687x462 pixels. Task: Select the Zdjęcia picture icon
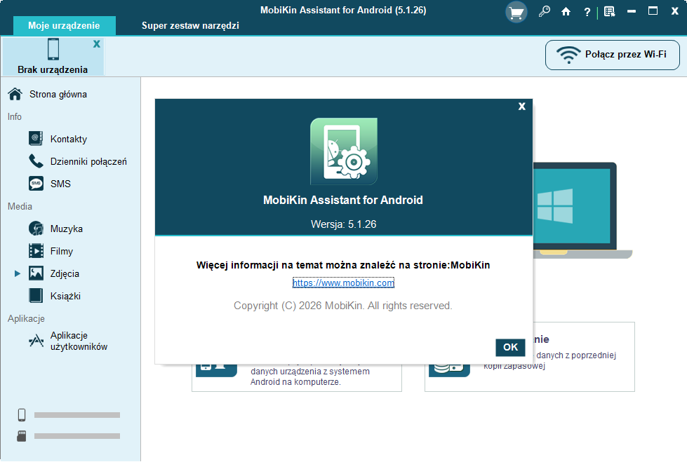click(36, 273)
